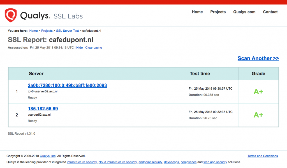287x168 pixels.
Task: Open the compliance footer link
Action: (x=189, y=162)
